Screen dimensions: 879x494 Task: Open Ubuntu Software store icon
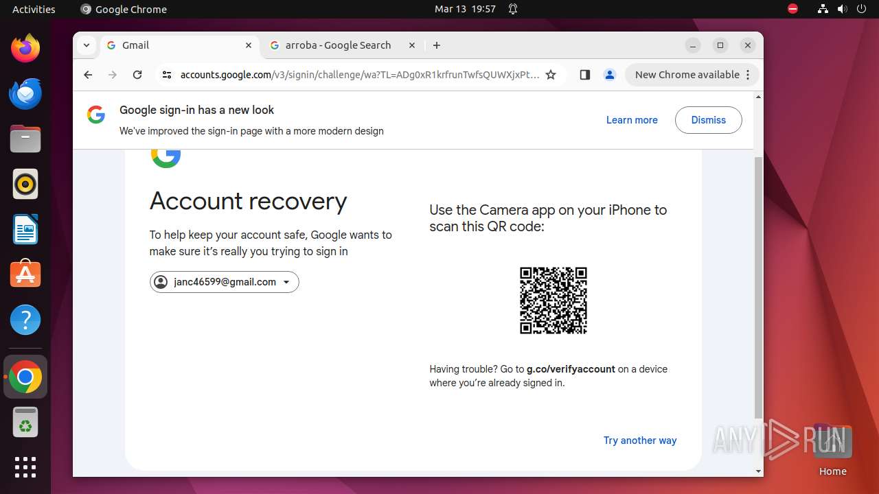pos(25,274)
